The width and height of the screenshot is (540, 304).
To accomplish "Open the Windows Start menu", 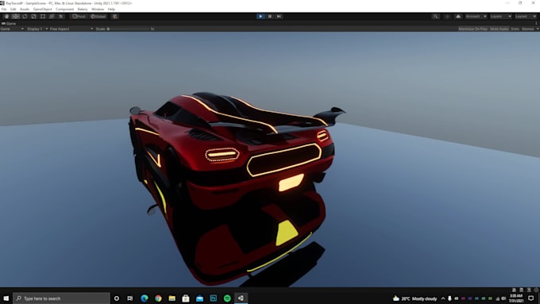I will tap(6, 298).
